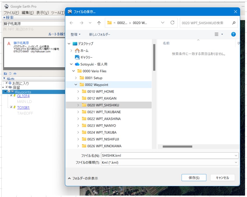The width and height of the screenshot is (247, 197).
Task: Click the back arrow in save dialog
Action: [72, 23]
